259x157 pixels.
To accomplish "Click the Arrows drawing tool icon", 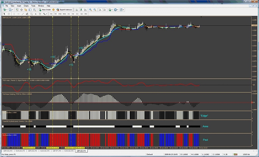I will click(x=44, y=14).
